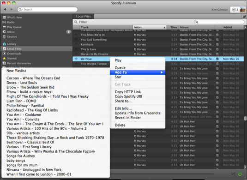Image resolution: width=247 pixels, height=180 pixels.
Task: Click scrollbar down arrow in track list
Action: coord(245,167)
